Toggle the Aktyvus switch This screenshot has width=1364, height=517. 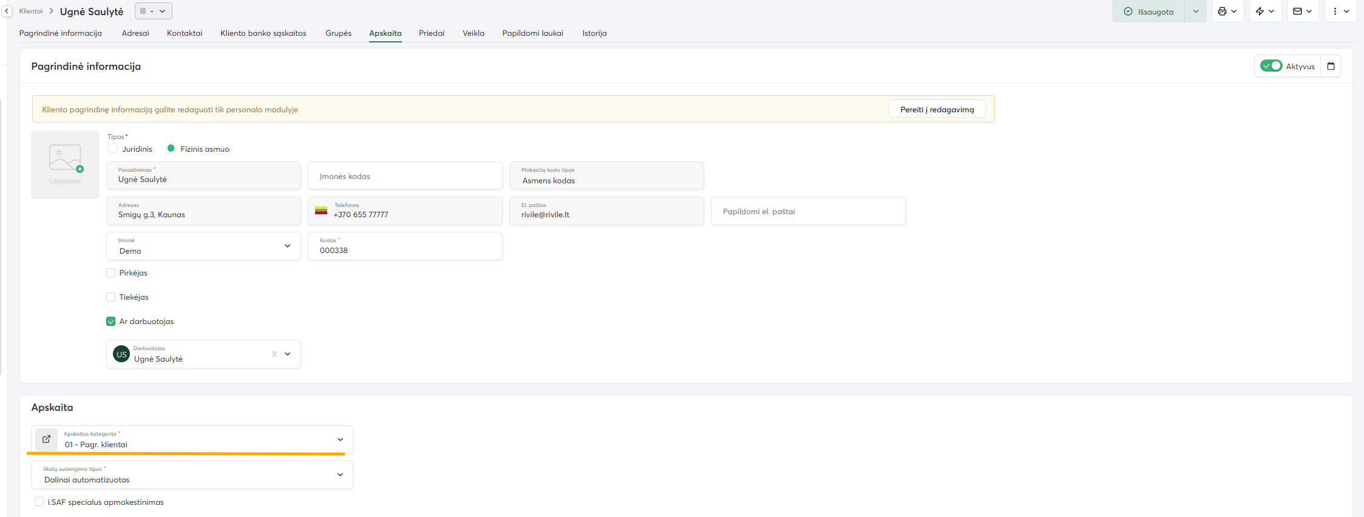click(x=1271, y=66)
